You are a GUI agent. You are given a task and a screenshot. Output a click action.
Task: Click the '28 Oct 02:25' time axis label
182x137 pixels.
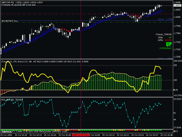click(21, 135)
